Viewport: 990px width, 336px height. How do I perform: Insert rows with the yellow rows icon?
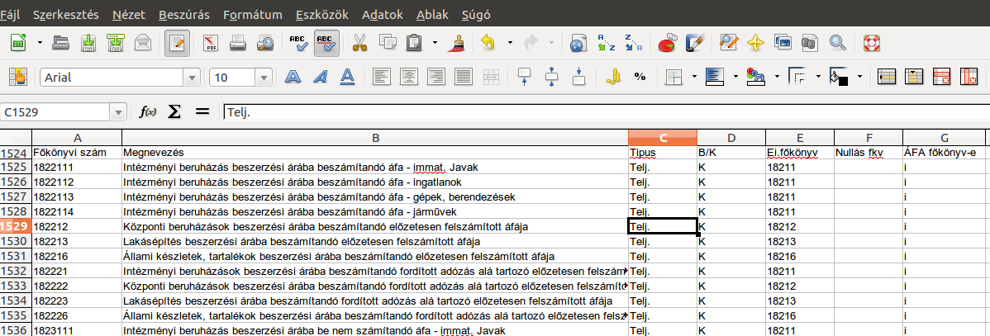click(x=888, y=78)
